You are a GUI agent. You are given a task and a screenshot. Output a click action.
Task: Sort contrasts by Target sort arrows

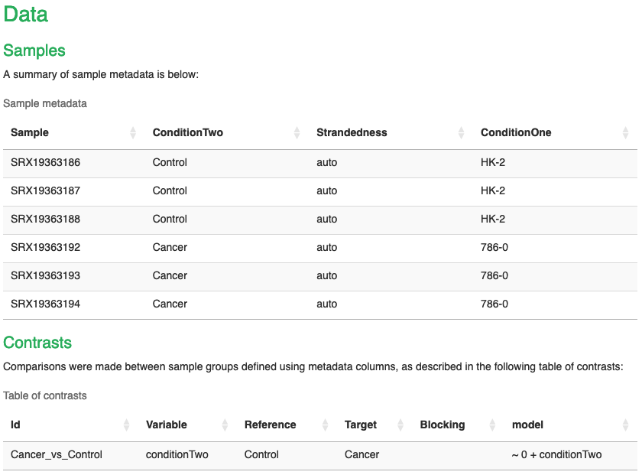pyautogui.click(x=400, y=425)
